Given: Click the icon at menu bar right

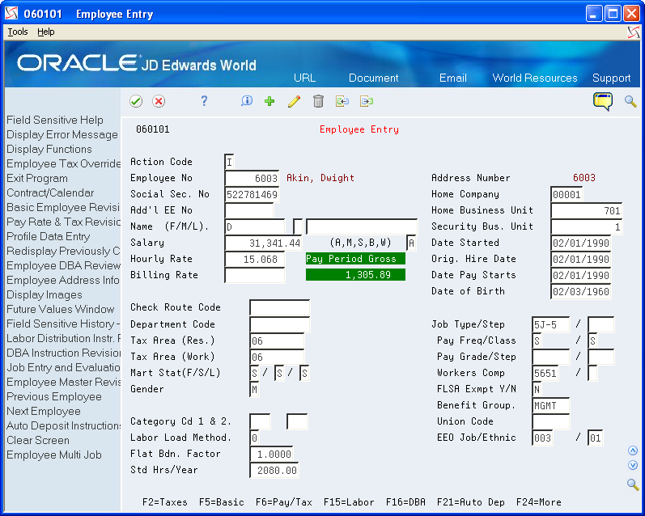Looking at the screenshot, I should coord(634,32).
